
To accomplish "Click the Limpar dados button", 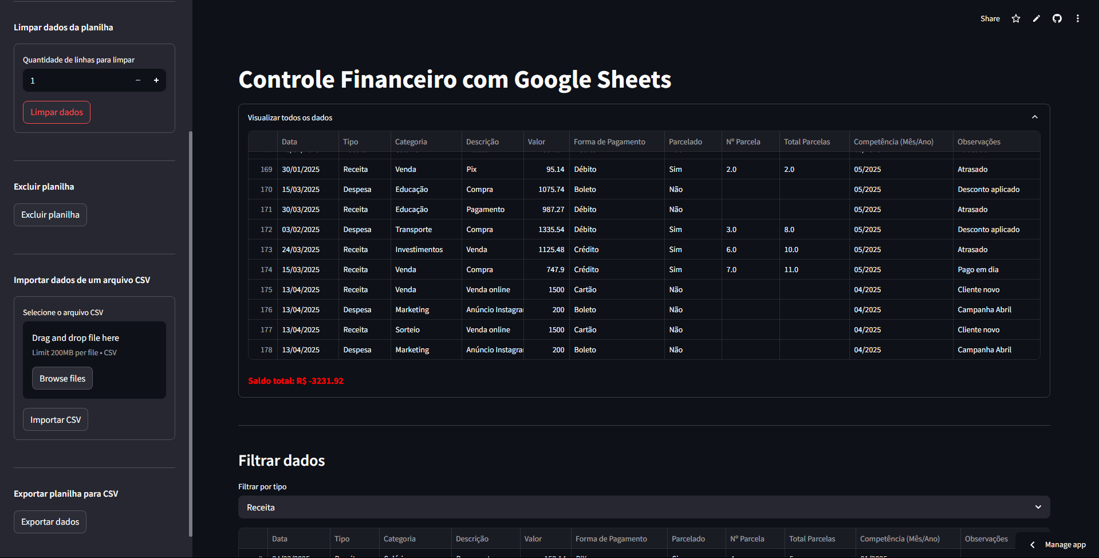I will pyautogui.click(x=57, y=112).
